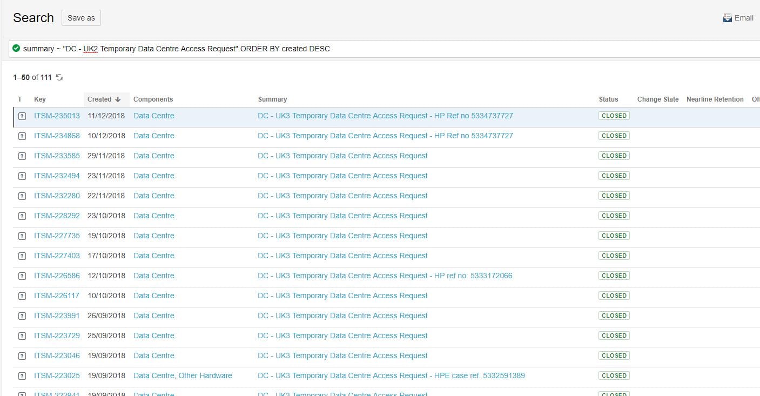Click CLOSED status badge for ITSM-234868
Viewport: 760px width, 396px height.
[614, 136]
